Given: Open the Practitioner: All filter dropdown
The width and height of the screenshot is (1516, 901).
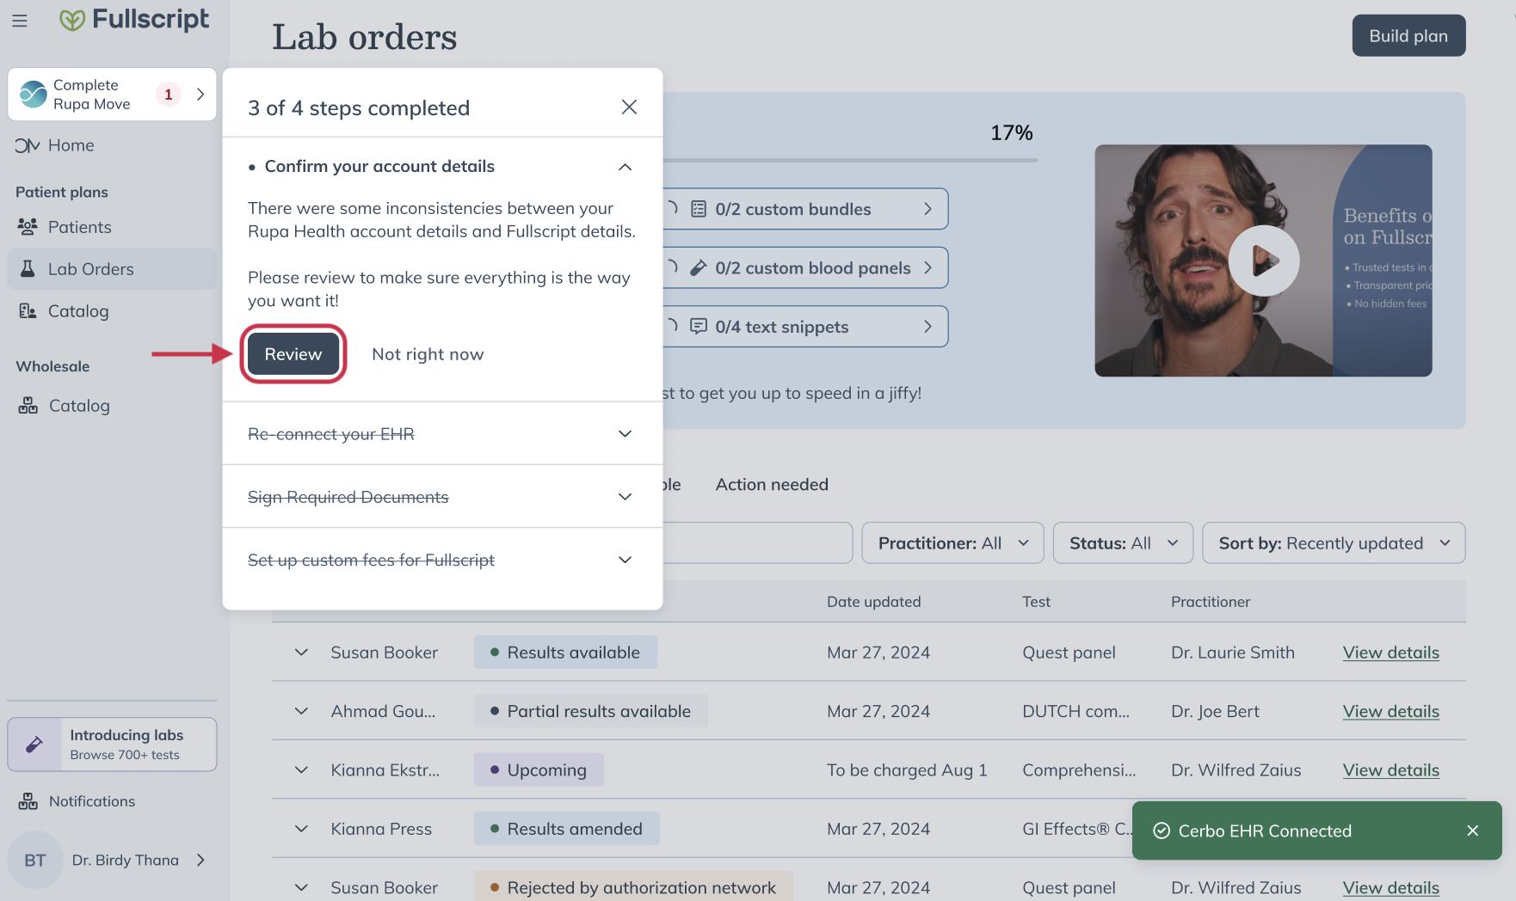Looking at the screenshot, I should (952, 542).
